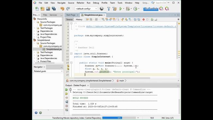Click the memory usage garbage collect bar

pyautogui.click(x=151, y=9)
